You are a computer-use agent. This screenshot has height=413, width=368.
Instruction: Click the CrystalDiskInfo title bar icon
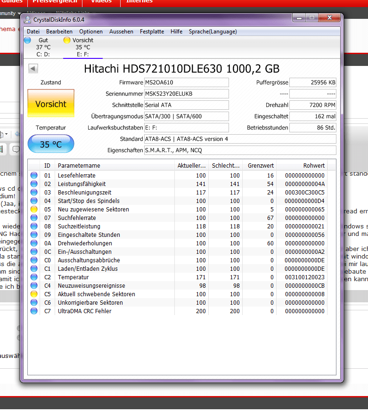coord(27,19)
